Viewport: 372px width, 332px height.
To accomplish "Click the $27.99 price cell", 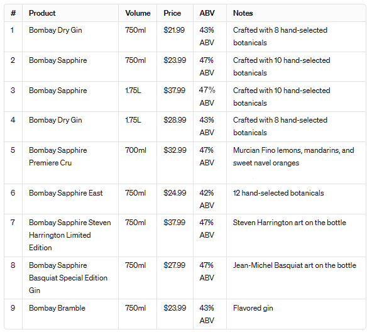I will point(174,265).
